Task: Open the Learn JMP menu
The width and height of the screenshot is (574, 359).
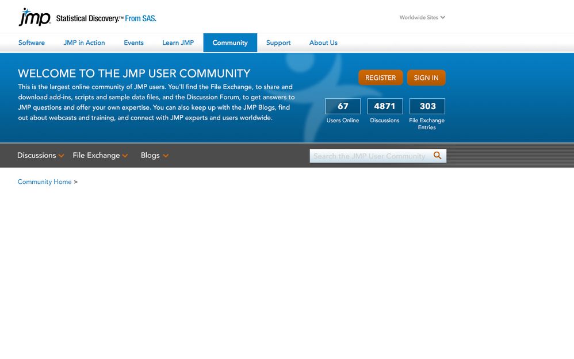Action: 178,43
